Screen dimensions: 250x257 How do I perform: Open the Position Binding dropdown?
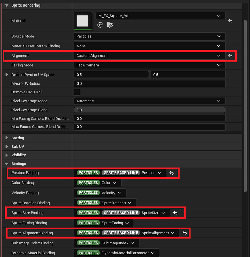(x=120, y=173)
